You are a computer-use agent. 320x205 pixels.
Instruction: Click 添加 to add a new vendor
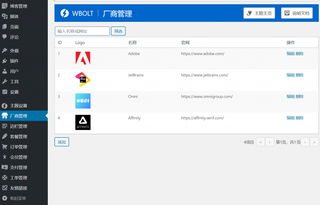62,142
